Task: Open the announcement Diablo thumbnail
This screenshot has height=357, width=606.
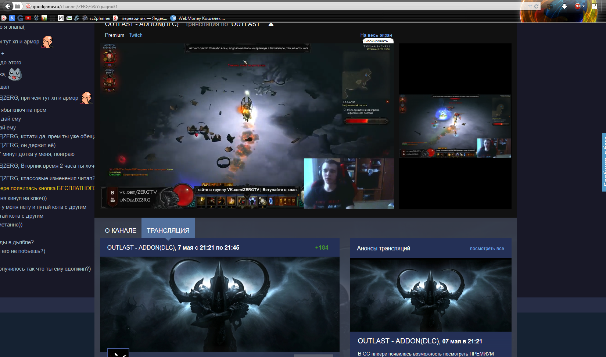Action: tap(431, 295)
